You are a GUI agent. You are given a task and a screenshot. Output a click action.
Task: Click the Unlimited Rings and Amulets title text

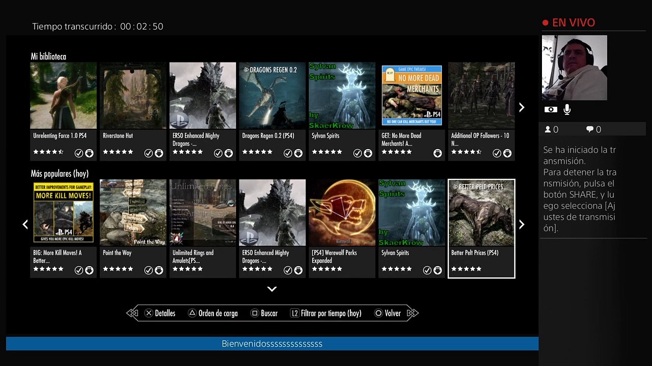coord(193,257)
